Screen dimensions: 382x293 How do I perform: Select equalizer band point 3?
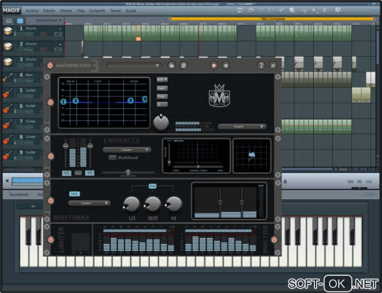click(130, 100)
